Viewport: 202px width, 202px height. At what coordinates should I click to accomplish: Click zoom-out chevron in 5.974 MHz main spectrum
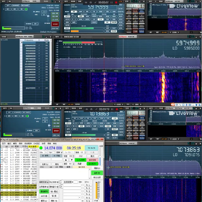click(115, 104)
